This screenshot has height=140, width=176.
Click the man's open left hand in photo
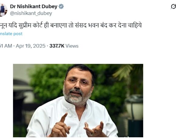[x=94, y=129]
